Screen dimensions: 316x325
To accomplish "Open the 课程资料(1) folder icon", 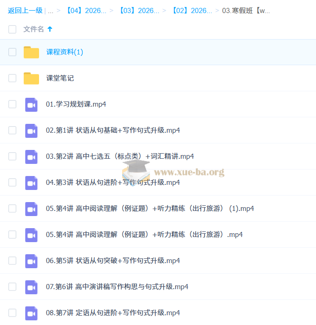I will [31, 52].
